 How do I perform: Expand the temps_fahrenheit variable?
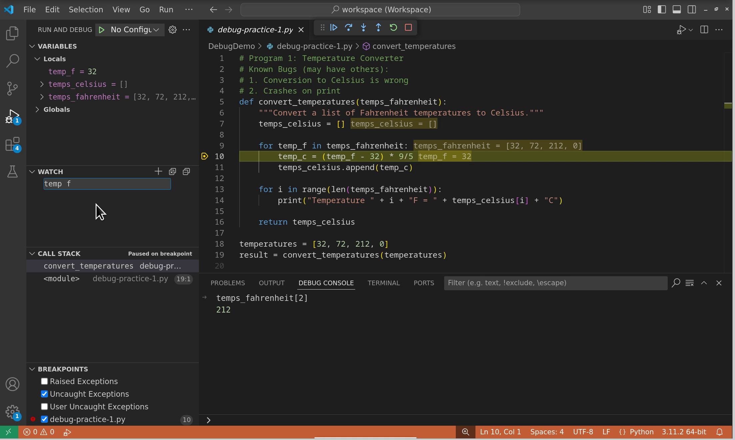coord(42,97)
